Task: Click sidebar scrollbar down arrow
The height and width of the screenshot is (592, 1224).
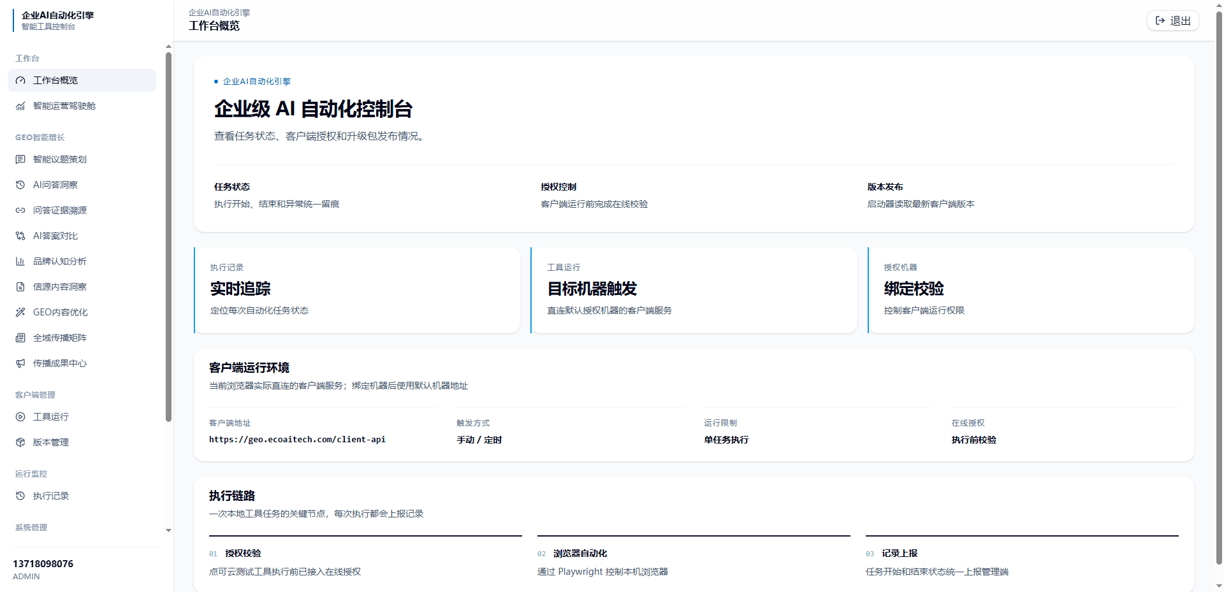Action: pos(168,530)
